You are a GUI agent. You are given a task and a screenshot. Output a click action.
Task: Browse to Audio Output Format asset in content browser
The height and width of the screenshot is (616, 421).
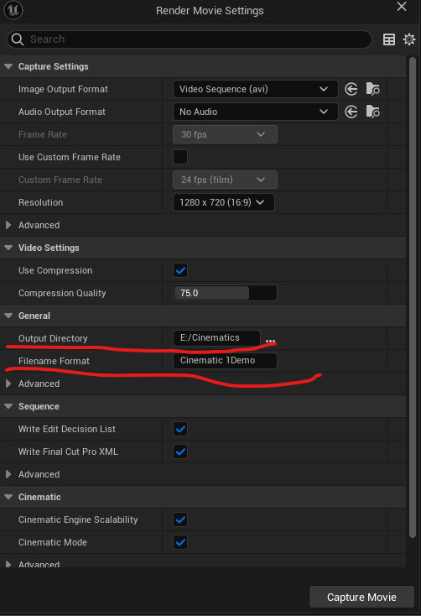pyautogui.click(x=372, y=112)
